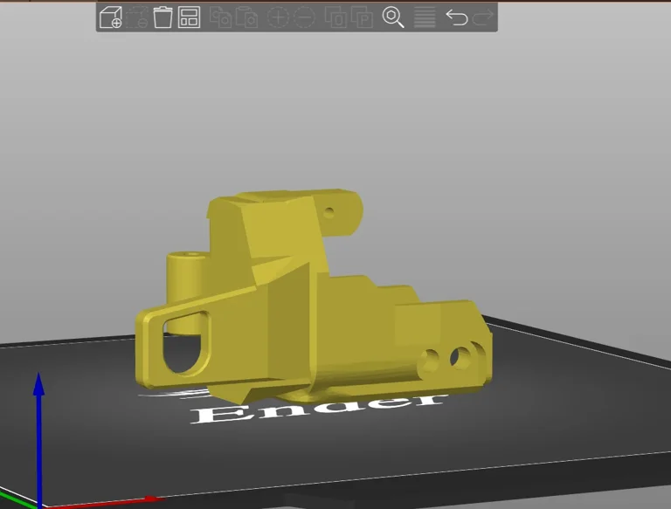
Task: Click the Add model cube icon
Action: pos(111,17)
